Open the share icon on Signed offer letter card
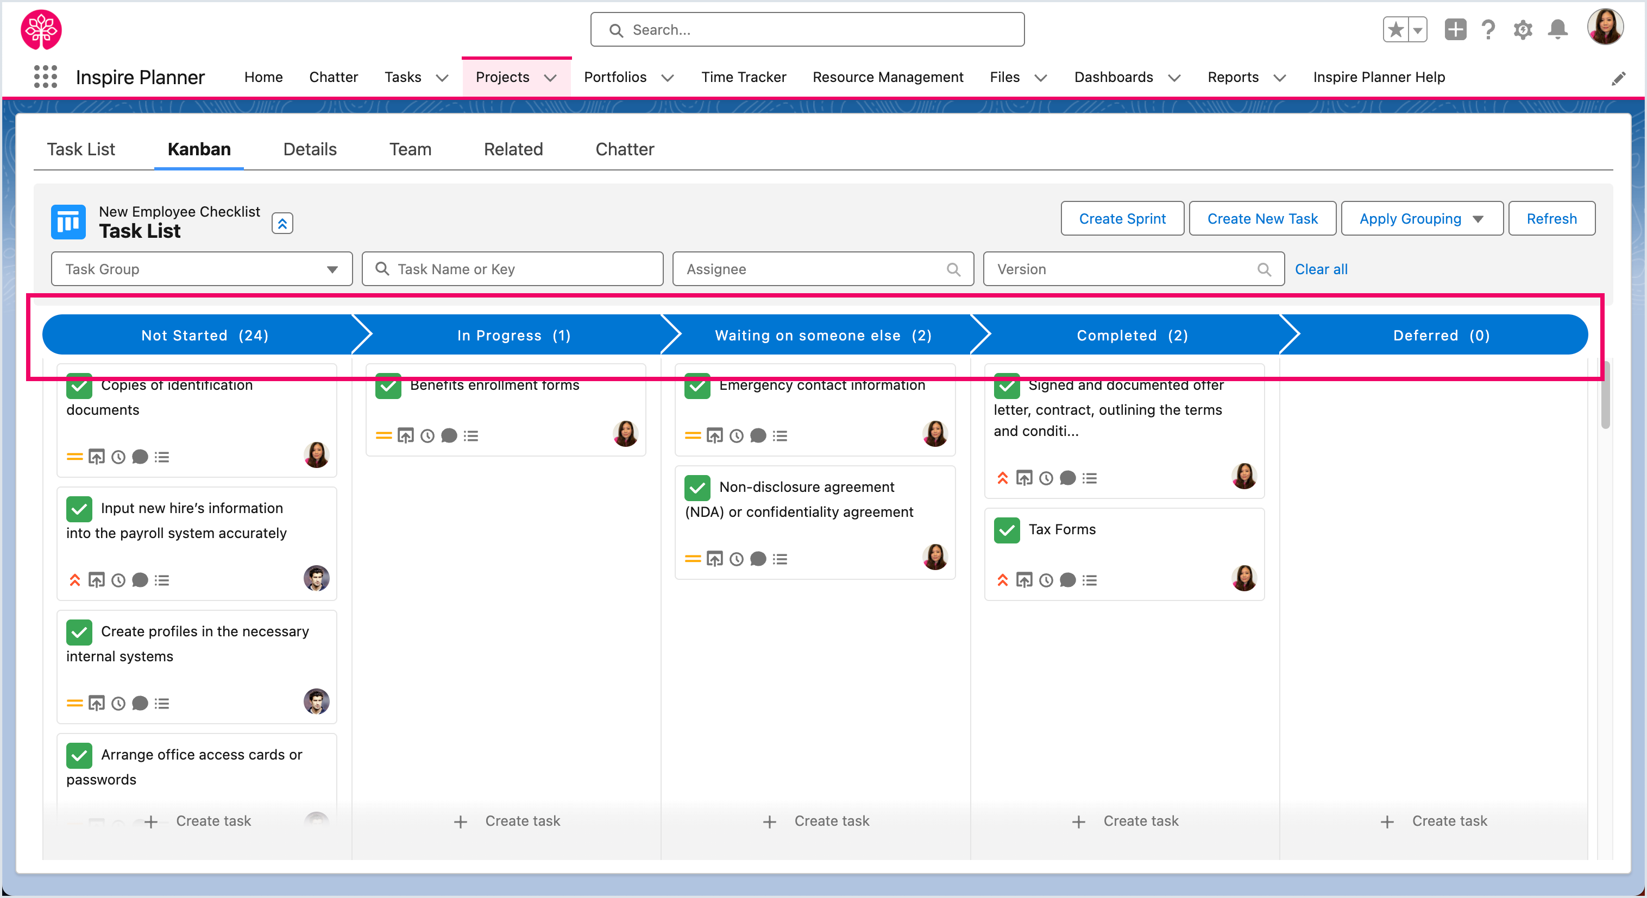1647x898 pixels. point(1024,478)
